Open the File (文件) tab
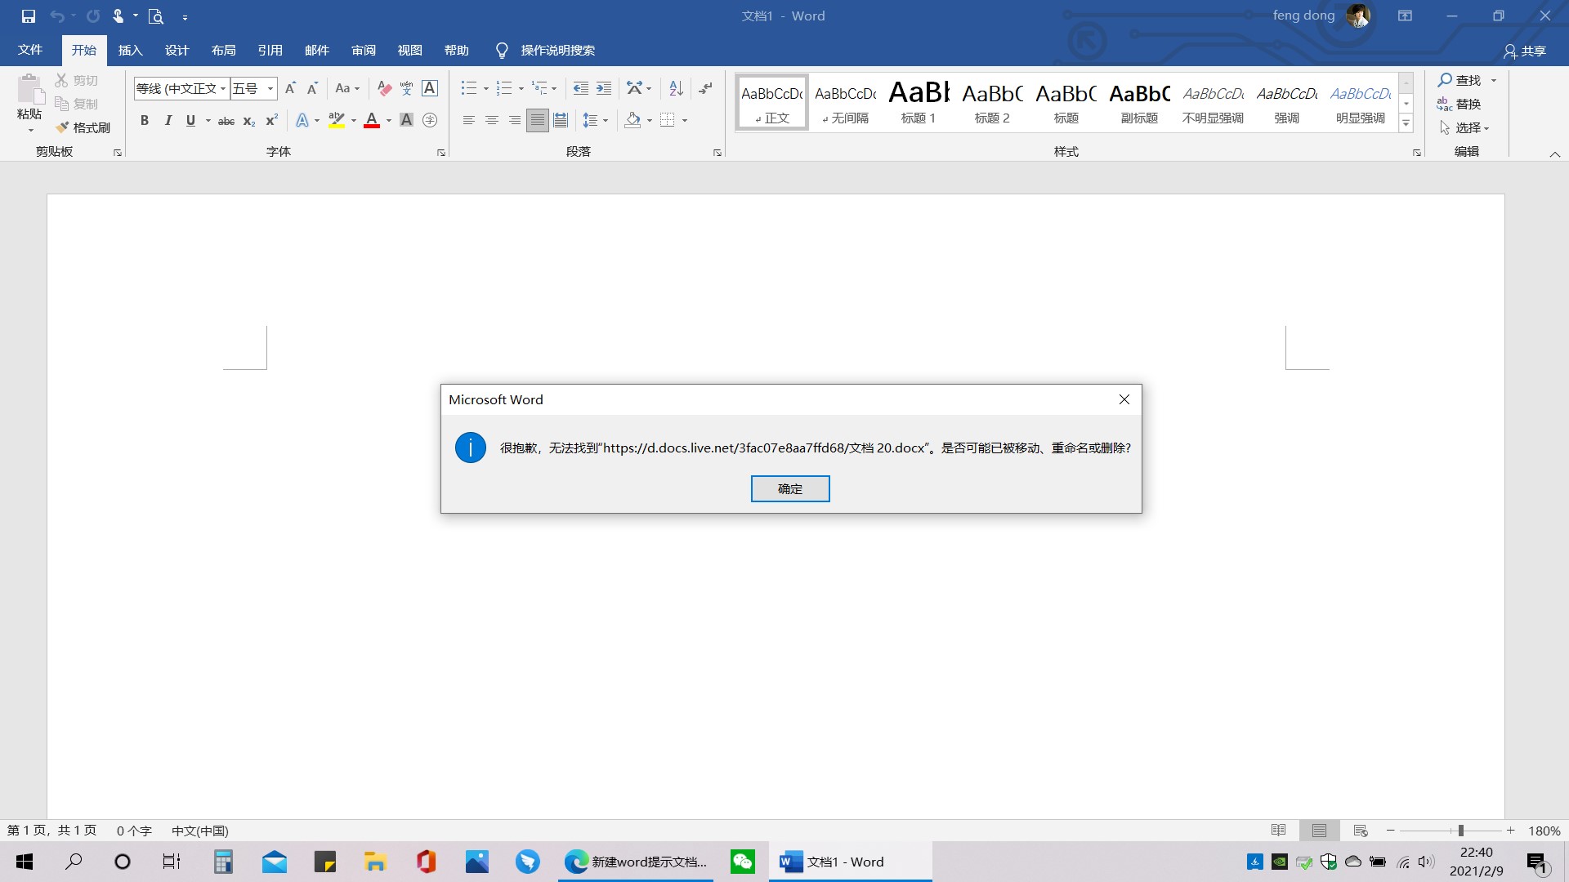Viewport: 1569px width, 882px height. coord(30,50)
